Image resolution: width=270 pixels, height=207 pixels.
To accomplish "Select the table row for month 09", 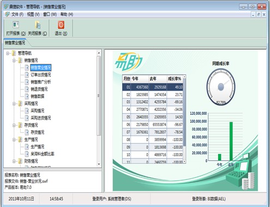I will [153, 147].
